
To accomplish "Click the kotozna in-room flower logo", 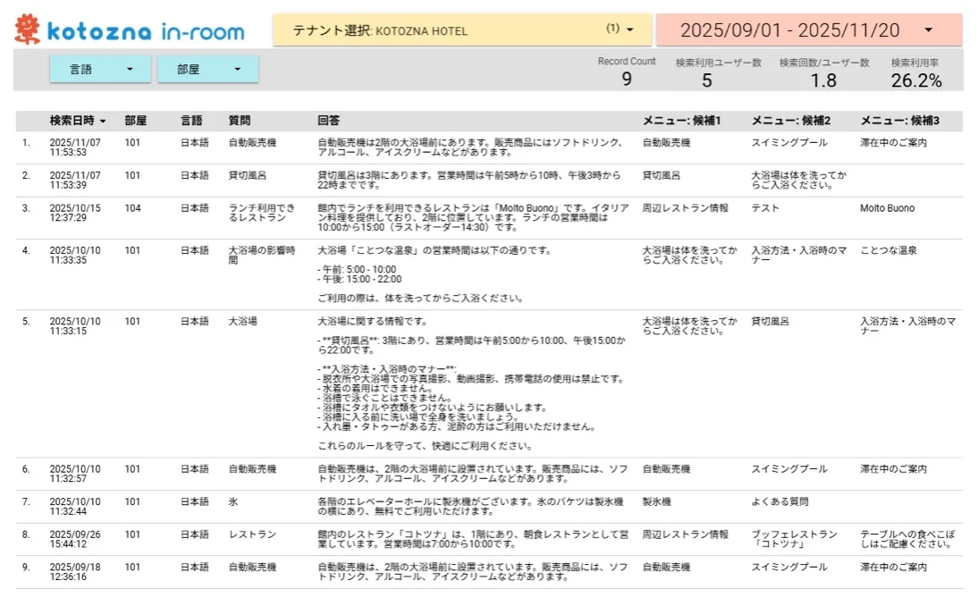I will click(28, 29).
